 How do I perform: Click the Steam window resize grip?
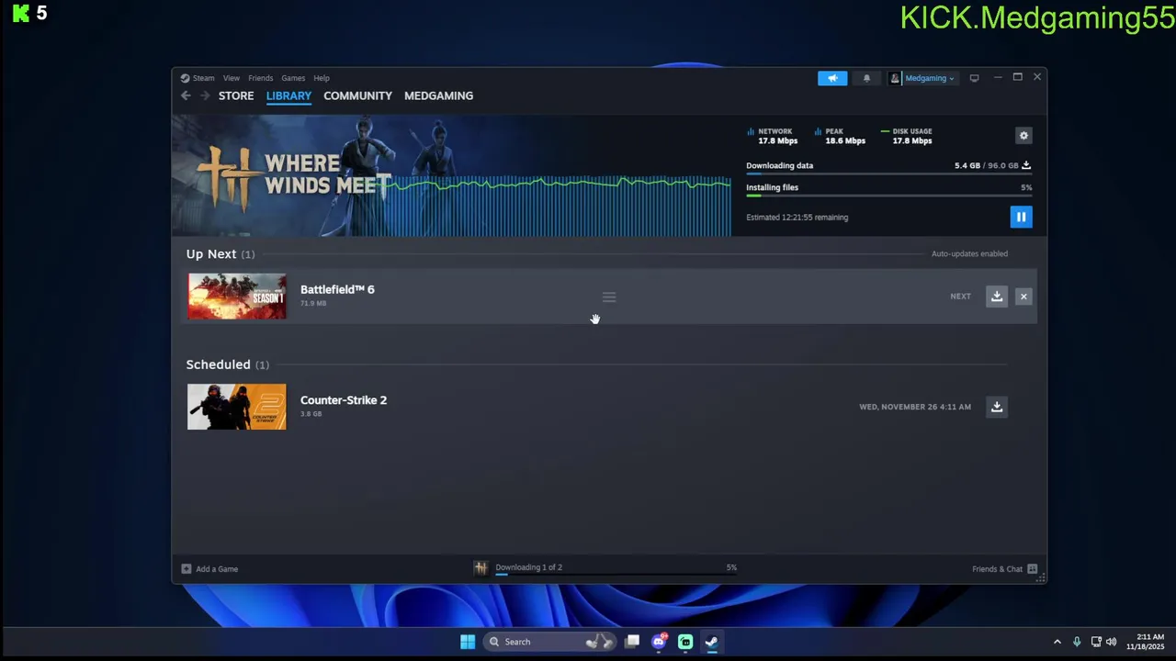click(x=1041, y=578)
